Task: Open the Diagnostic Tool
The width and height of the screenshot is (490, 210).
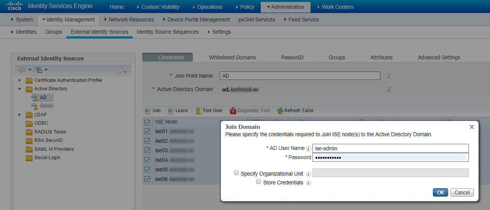Action: click(x=250, y=111)
